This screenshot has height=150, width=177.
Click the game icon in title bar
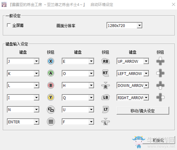coord(4,4)
